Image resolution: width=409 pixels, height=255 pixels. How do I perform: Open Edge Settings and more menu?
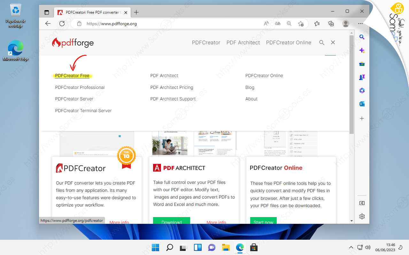click(360, 24)
